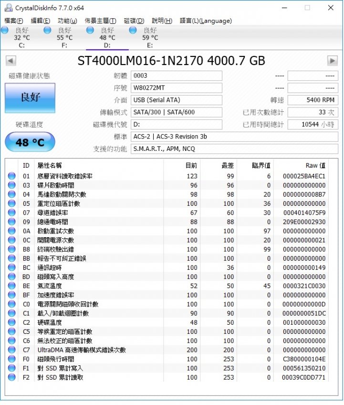Switch to drive F: tab at 55 °C
The image size is (344, 405).
pos(64,38)
